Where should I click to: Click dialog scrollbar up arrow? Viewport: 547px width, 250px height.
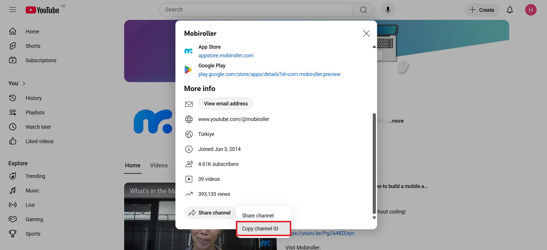click(x=374, y=47)
